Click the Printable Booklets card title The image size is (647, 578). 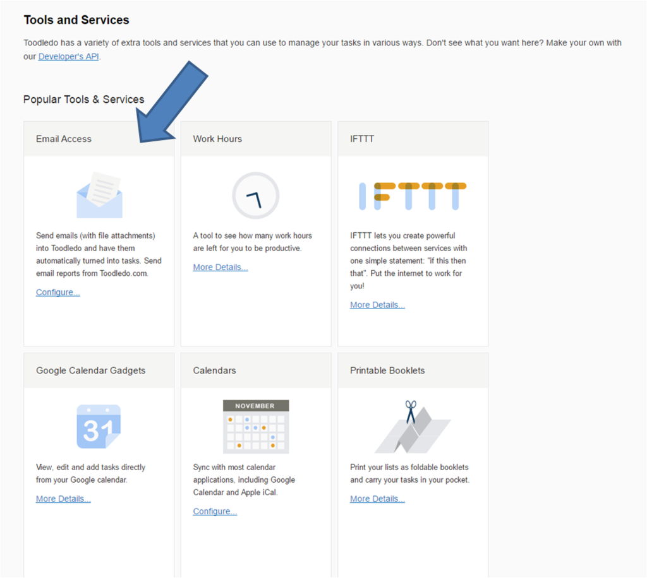coord(387,370)
